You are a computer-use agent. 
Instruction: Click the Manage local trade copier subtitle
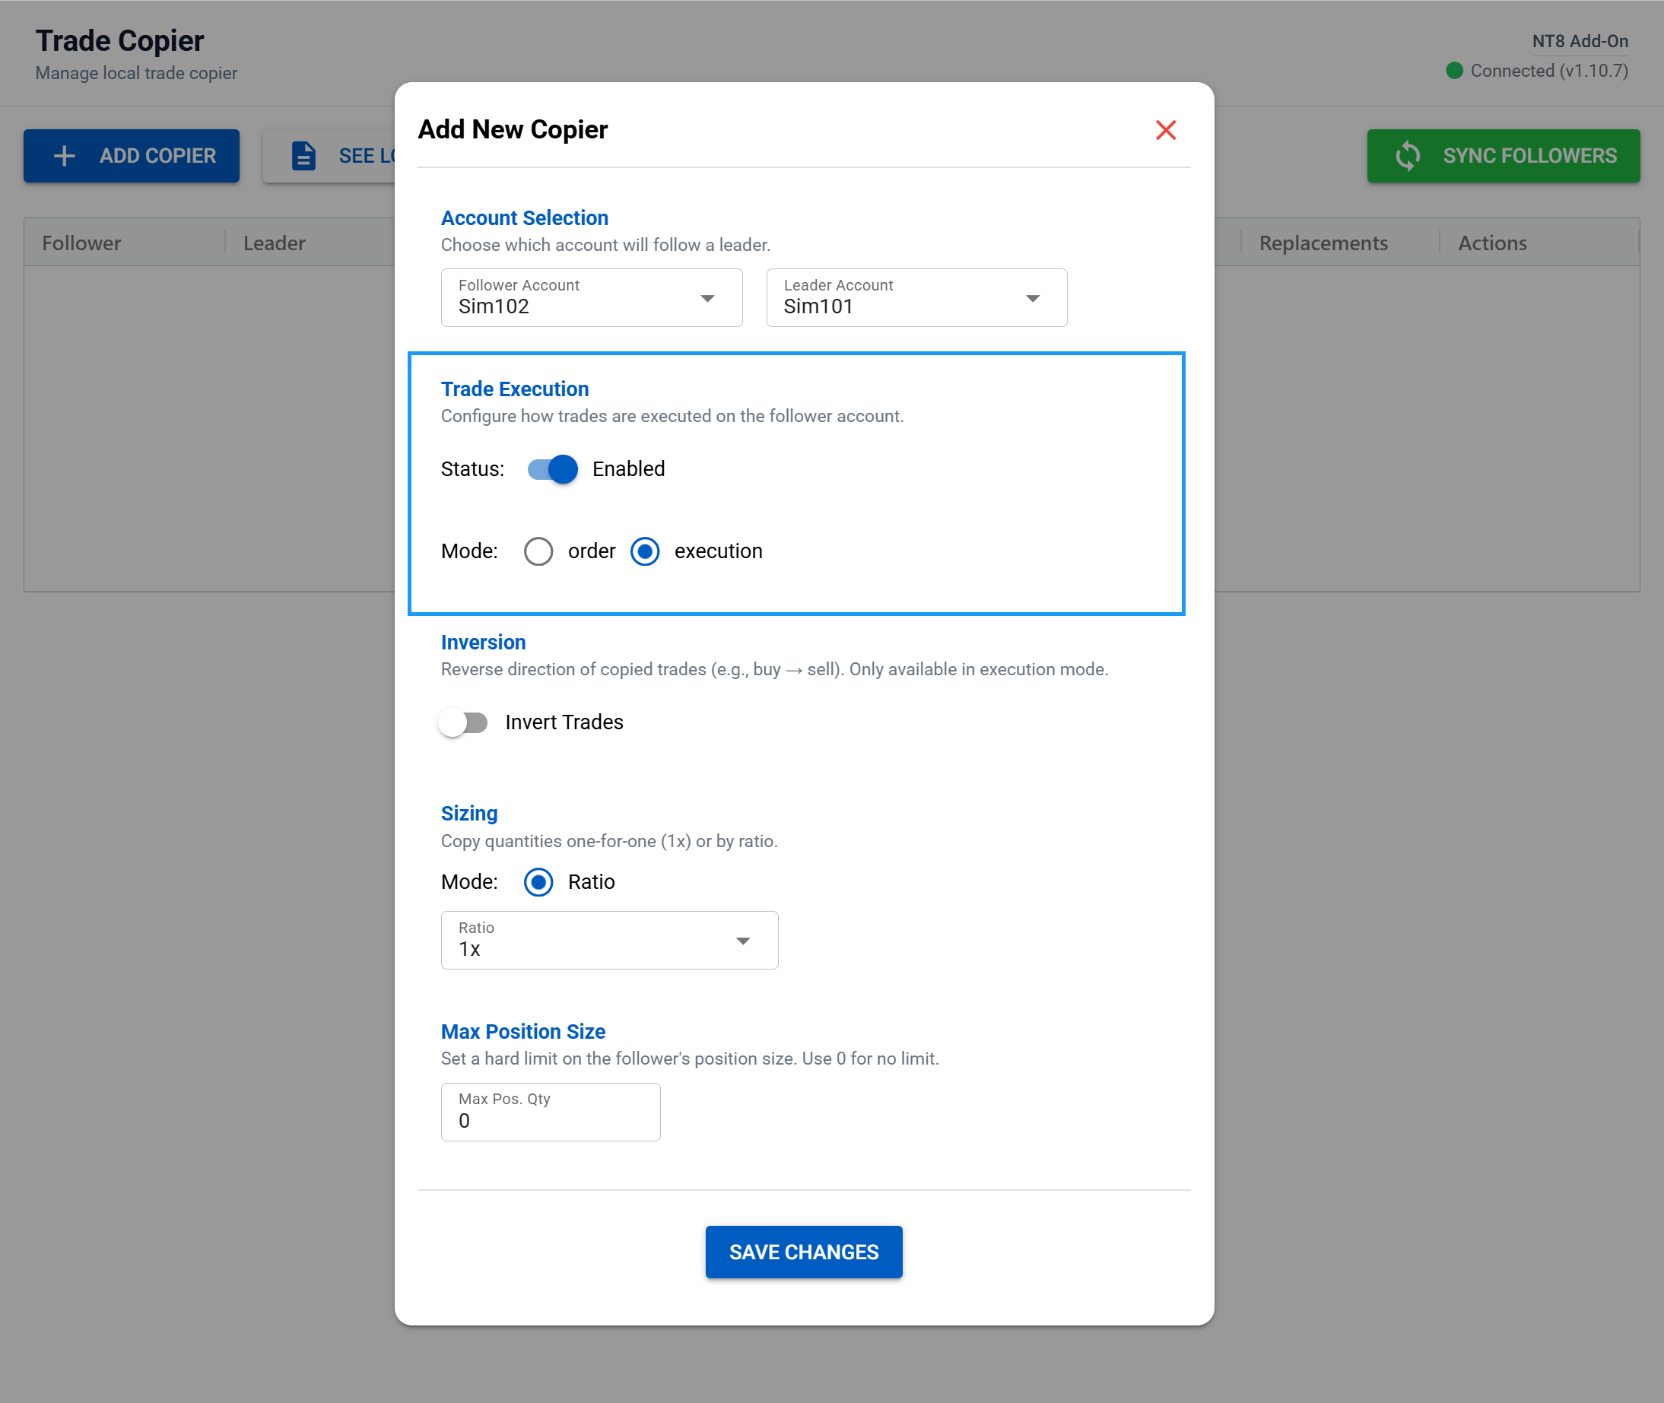[136, 73]
